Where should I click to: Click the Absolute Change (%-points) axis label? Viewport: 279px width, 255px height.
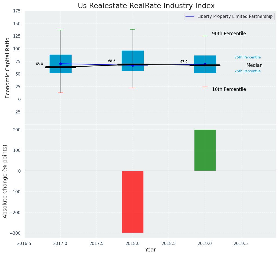(x=5, y=181)
